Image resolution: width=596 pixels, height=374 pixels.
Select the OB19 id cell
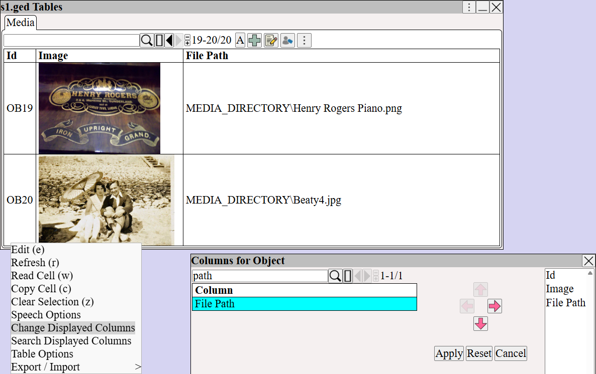[x=20, y=108]
